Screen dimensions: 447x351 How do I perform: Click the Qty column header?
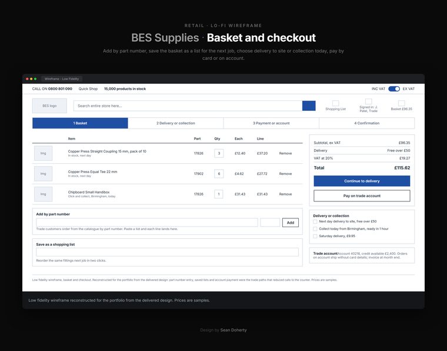pos(217,139)
